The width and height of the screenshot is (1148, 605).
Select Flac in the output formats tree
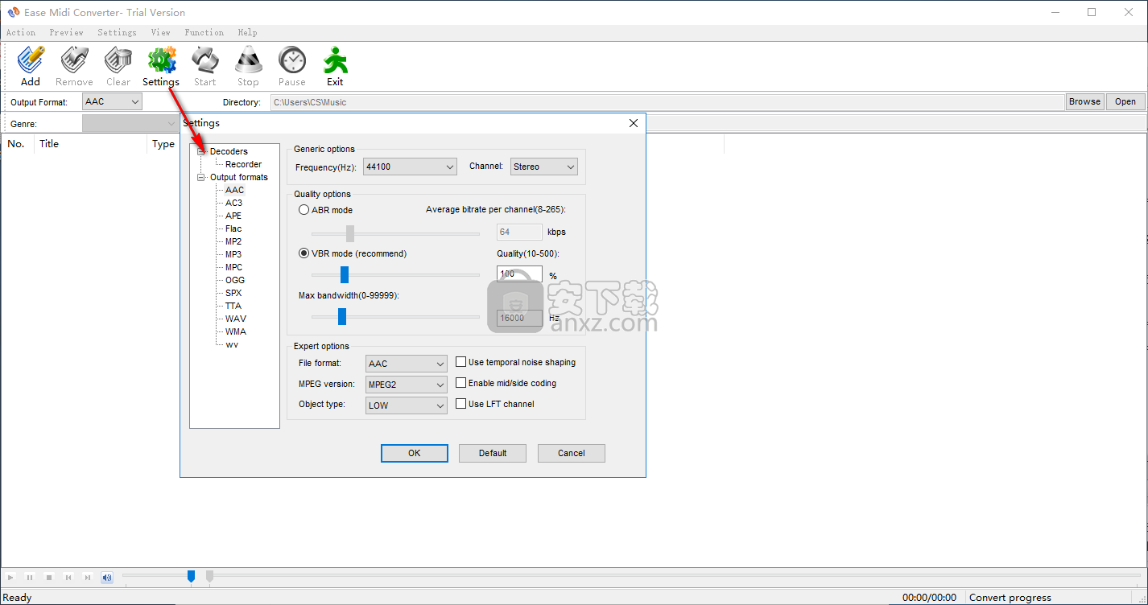(x=233, y=228)
